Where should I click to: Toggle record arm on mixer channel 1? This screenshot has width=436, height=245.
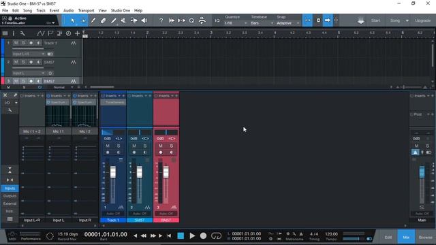pos(108,152)
